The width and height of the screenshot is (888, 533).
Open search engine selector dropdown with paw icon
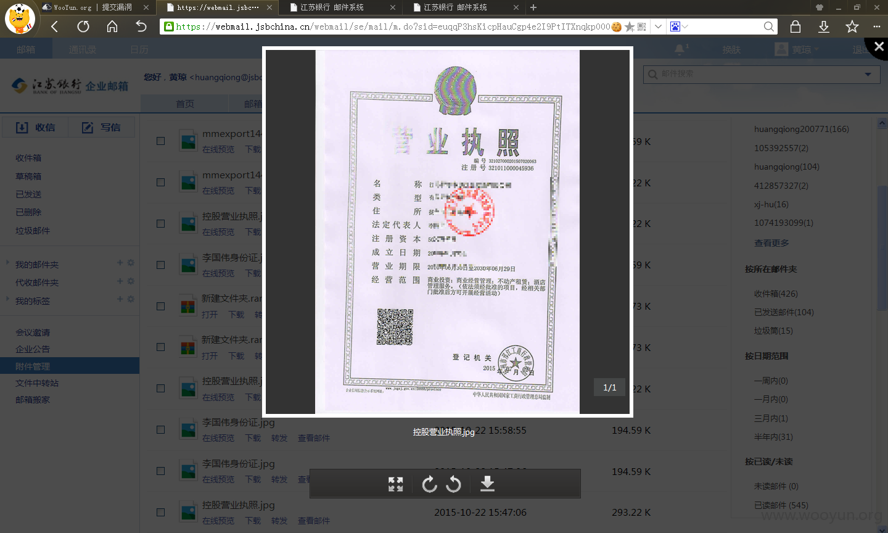coord(679,27)
